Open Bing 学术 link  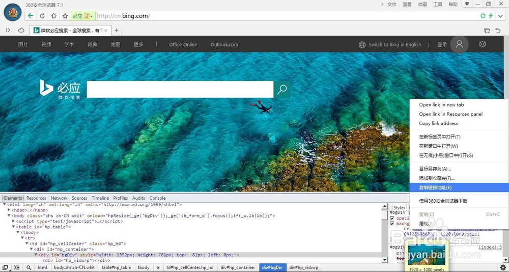pyautogui.click(x=69, y=44)
